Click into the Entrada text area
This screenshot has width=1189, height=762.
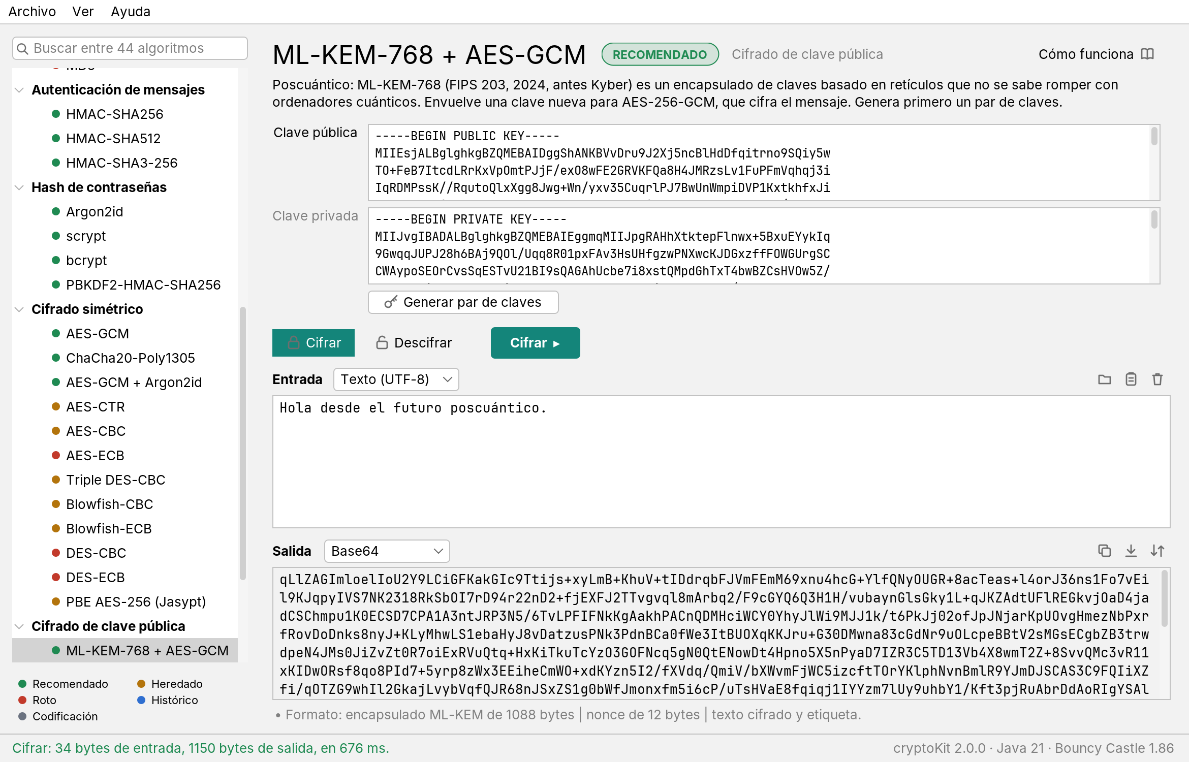722,462
